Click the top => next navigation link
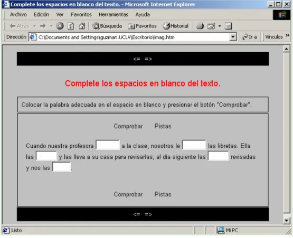Screen dimensions: 293x238 pyautogui.click(x=148, y=59)
